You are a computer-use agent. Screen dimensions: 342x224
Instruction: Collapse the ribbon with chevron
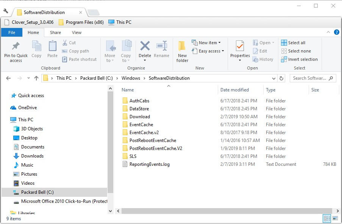tap(328, 32)
